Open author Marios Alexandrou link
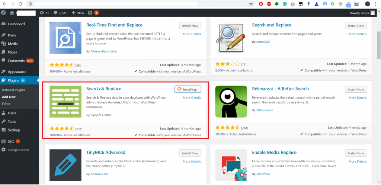This screenshot has height=185, width=381. point(103,51)
